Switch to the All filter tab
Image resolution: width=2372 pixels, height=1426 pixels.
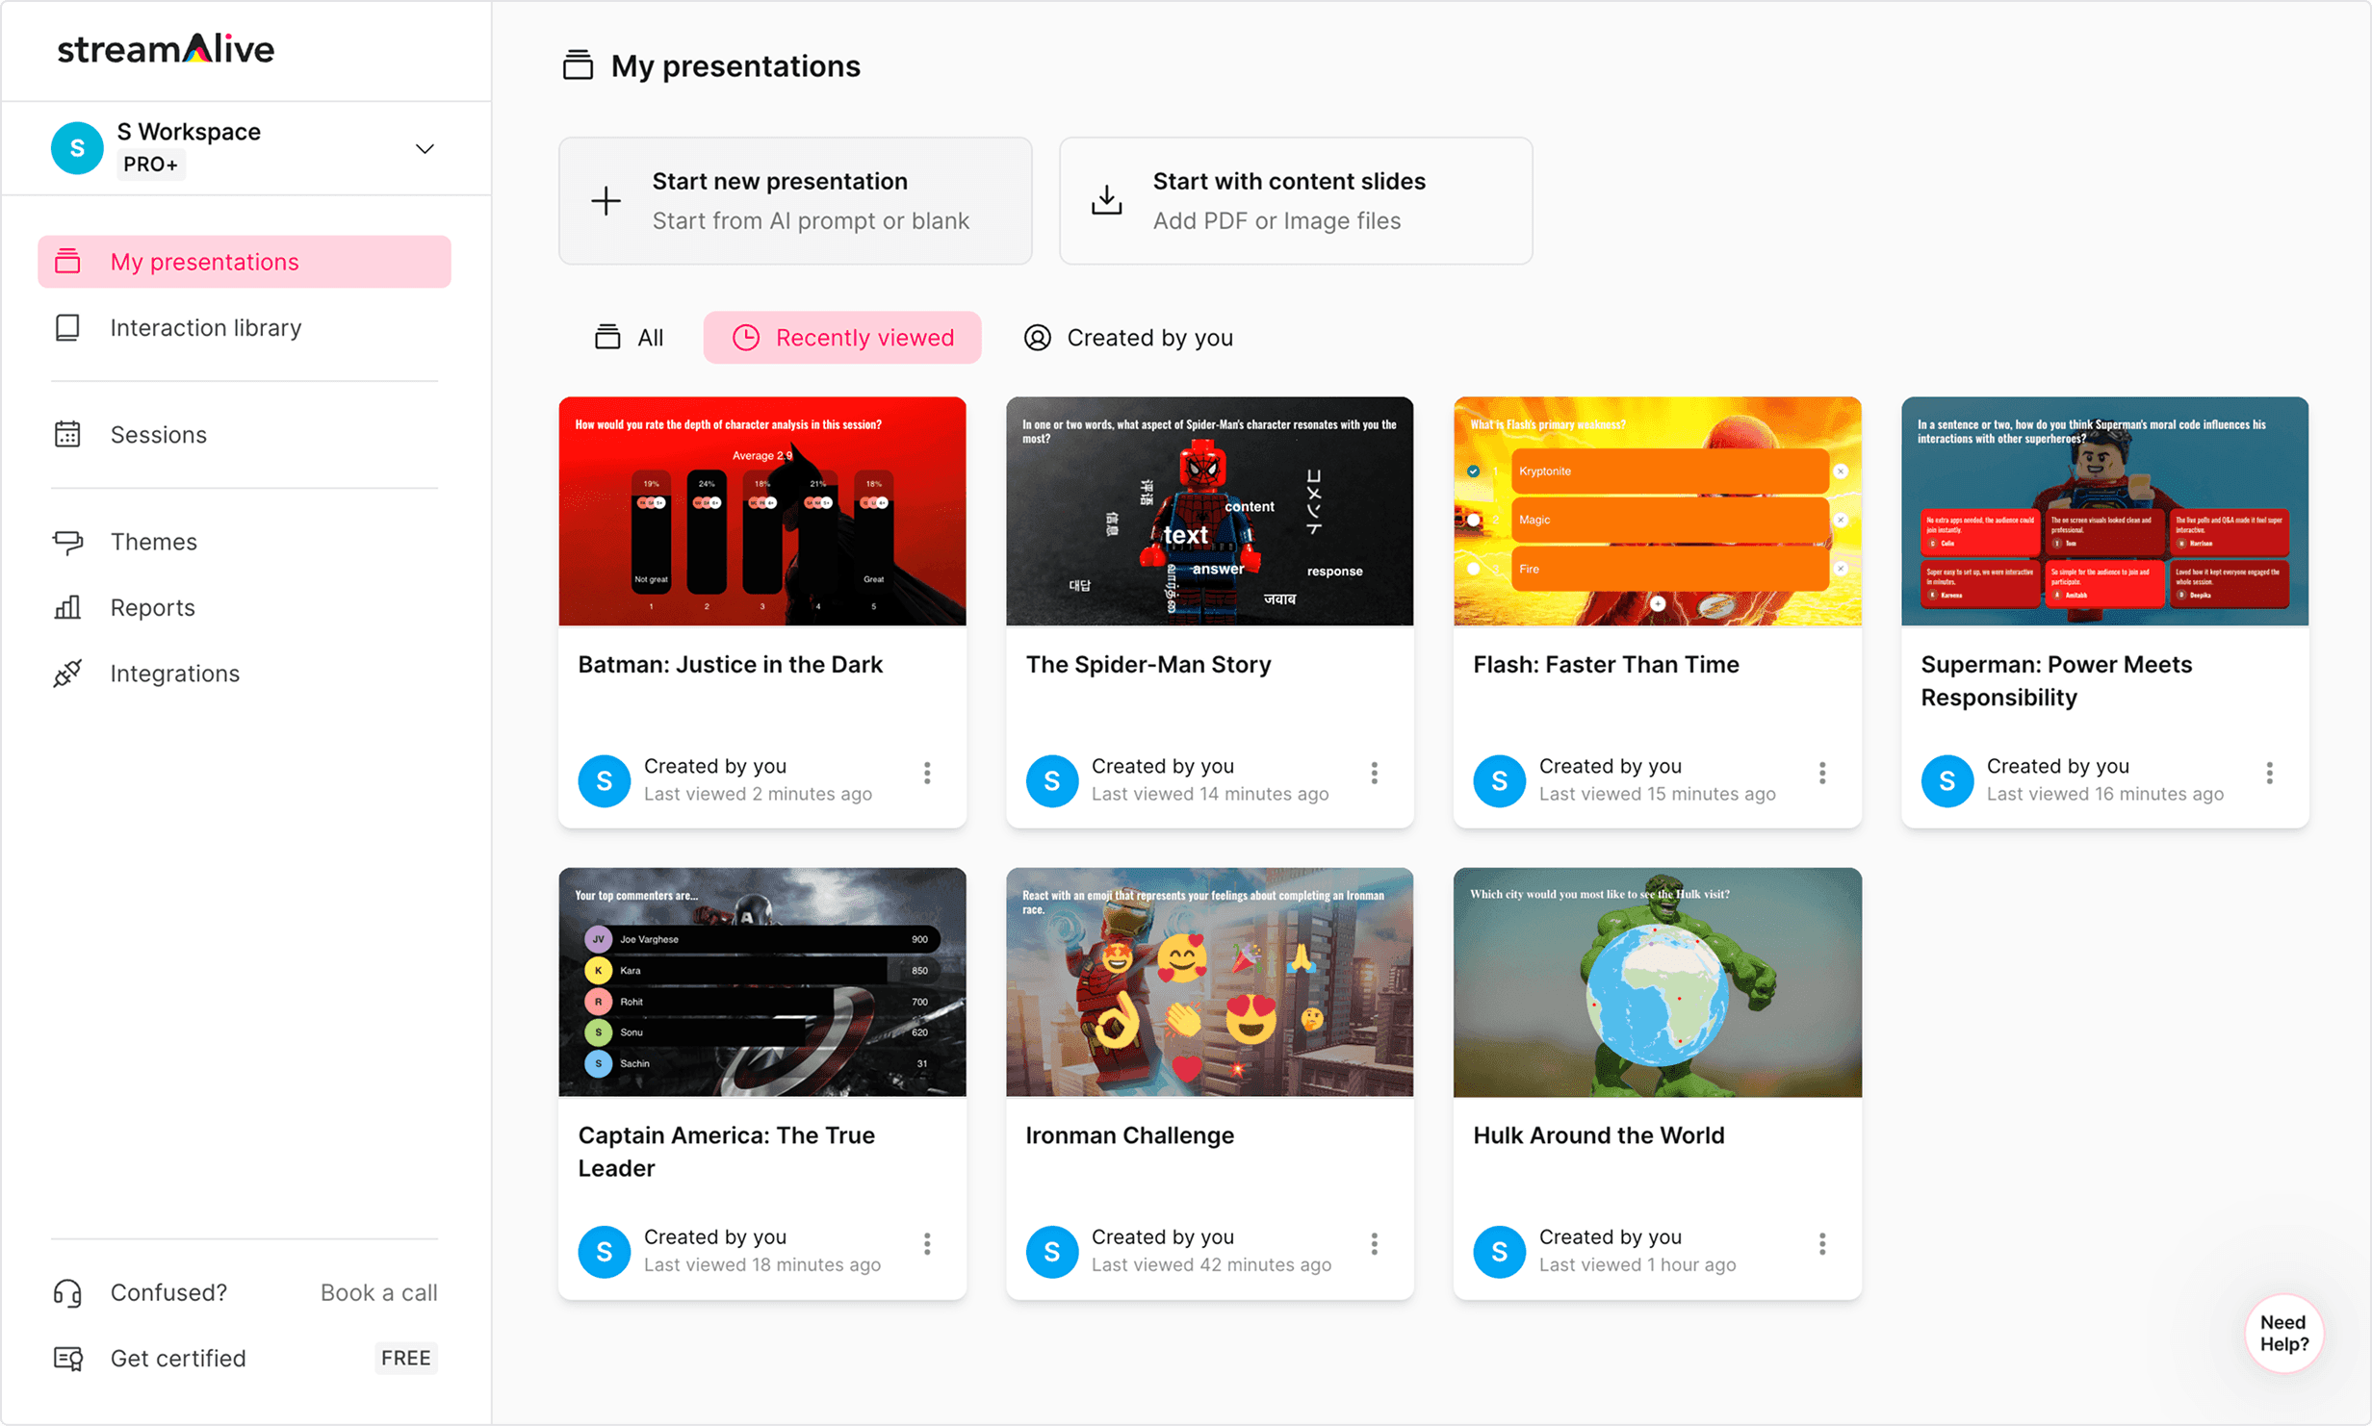click(x=631, y=337)
